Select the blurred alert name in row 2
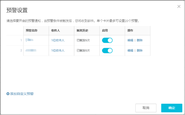The image size is (185, 115). pos(31,51)
